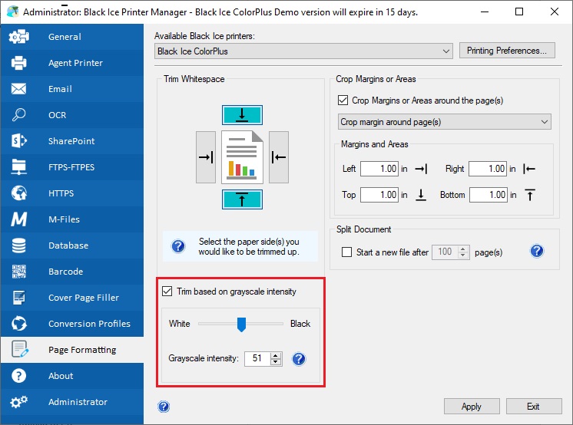
Task: Disable Crop Margins or Areas around the page(s)
Action: [x=343, y=100]
